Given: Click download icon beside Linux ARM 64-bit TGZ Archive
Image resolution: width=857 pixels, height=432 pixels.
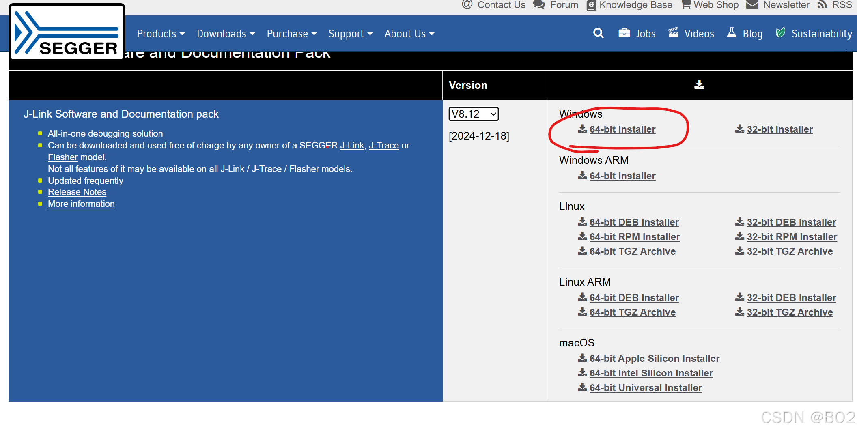Looking at the screenshot, I should click(x=582, y=312).
